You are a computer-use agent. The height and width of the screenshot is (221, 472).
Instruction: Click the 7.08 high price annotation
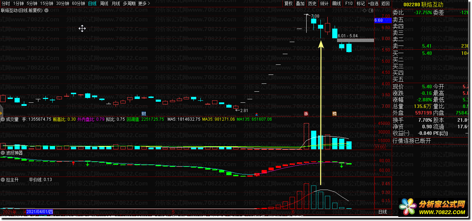tap(315, 16)
